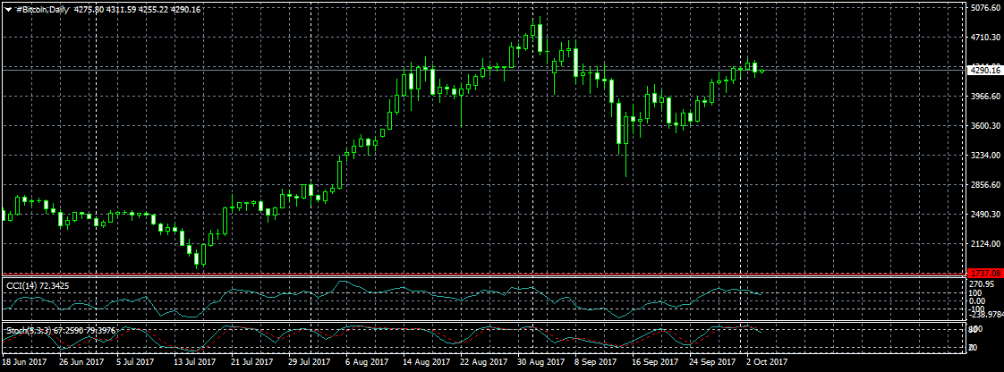Click the 2490.30 price scale label
1004x372 pixels.
pos(984,215)
